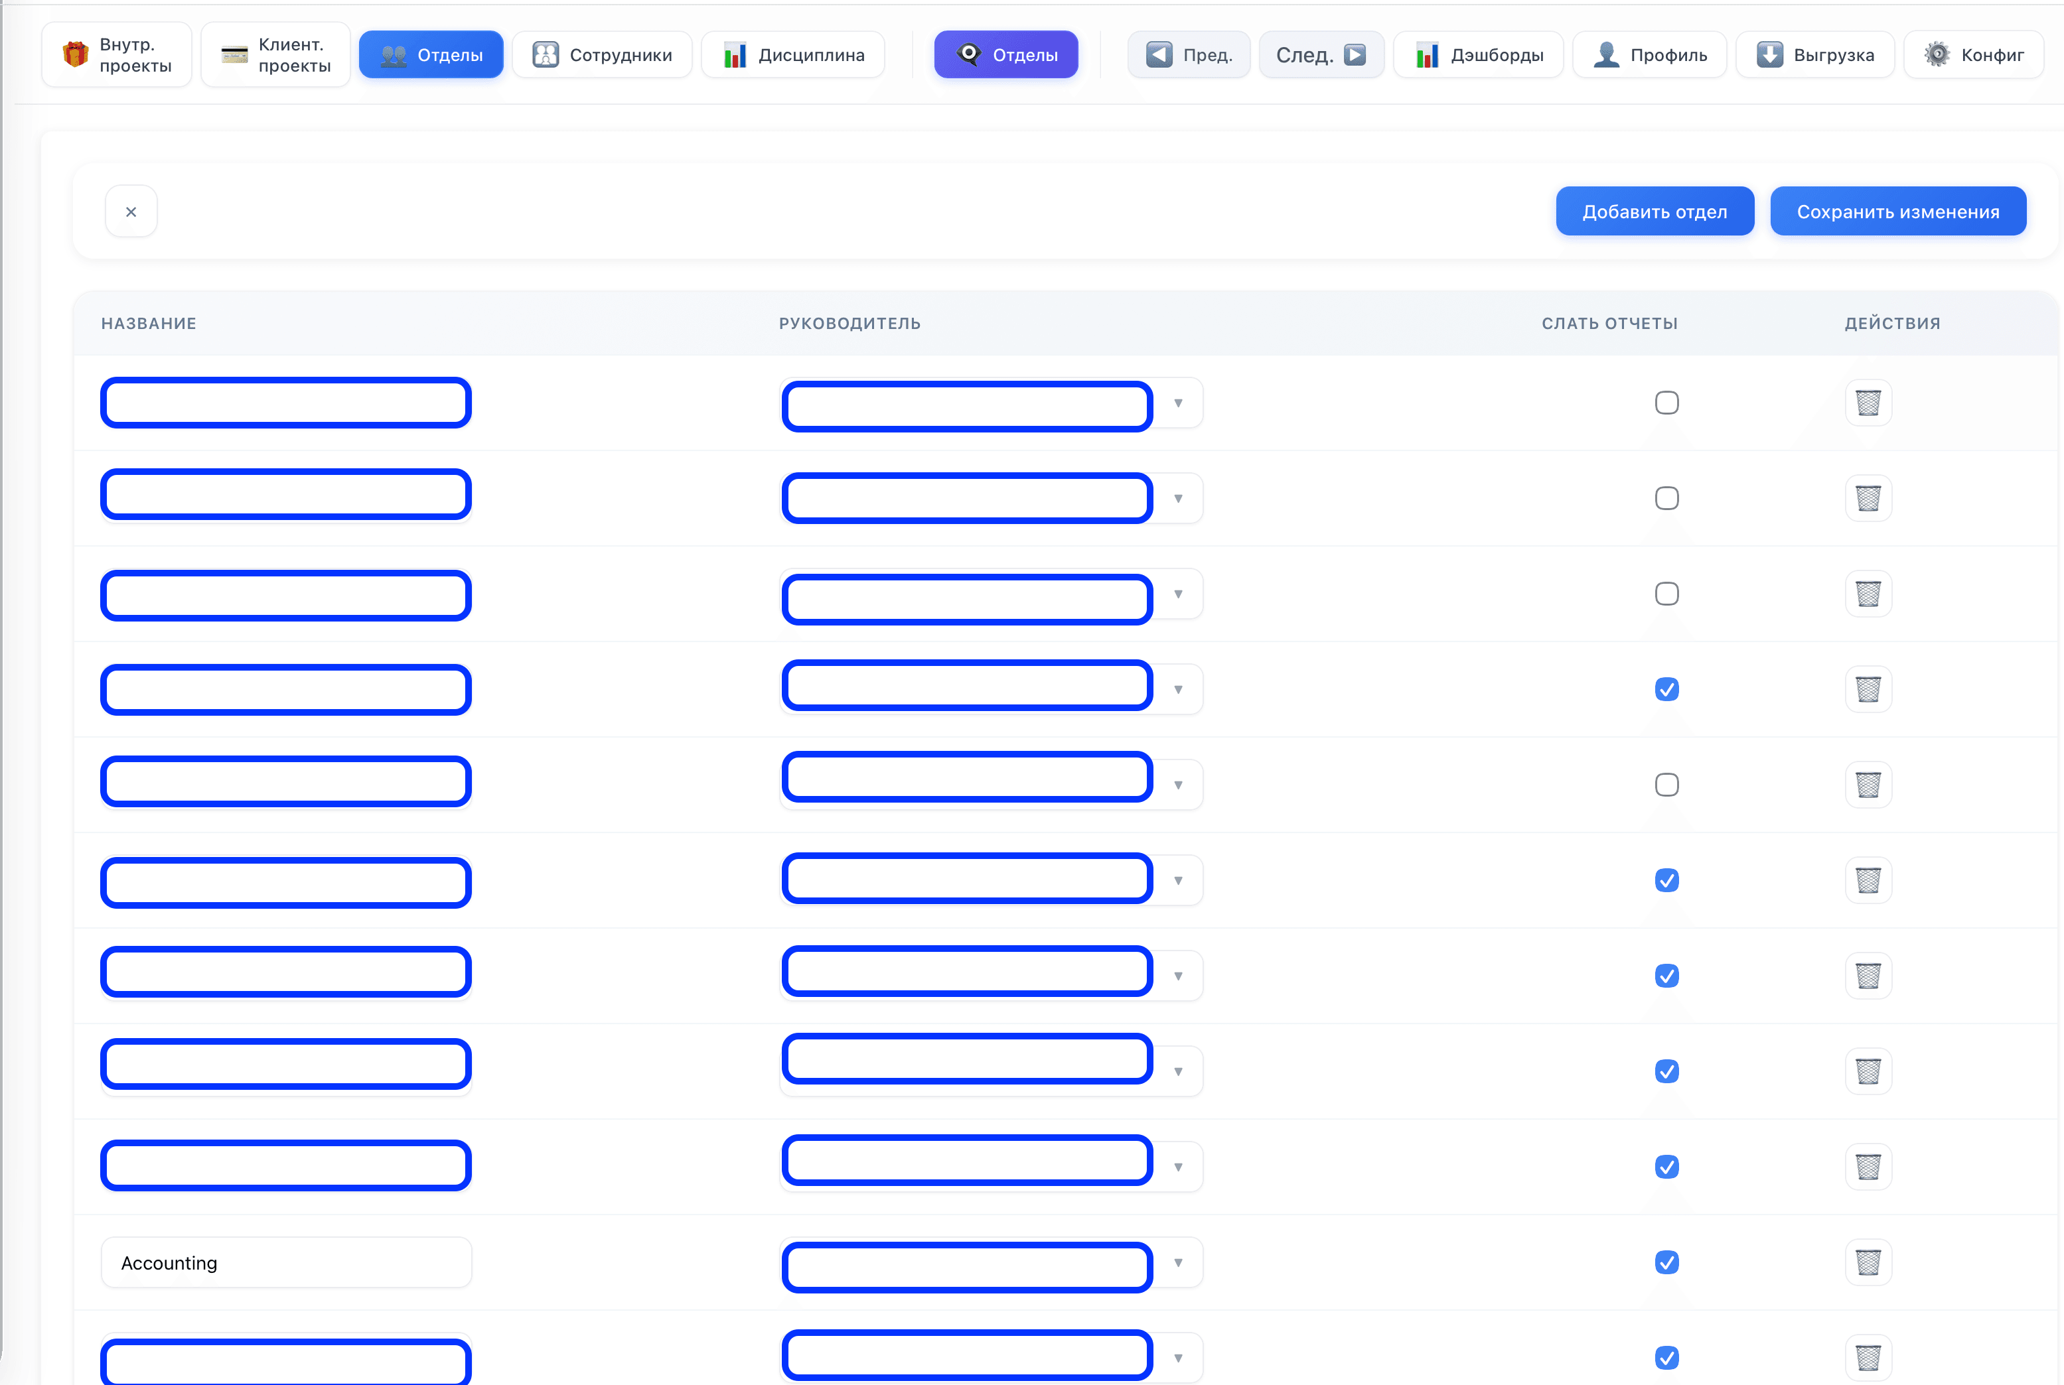The image size is (2064, 1385).
Task: Enable report reminders in first row
Action: tap(1666, 403)
